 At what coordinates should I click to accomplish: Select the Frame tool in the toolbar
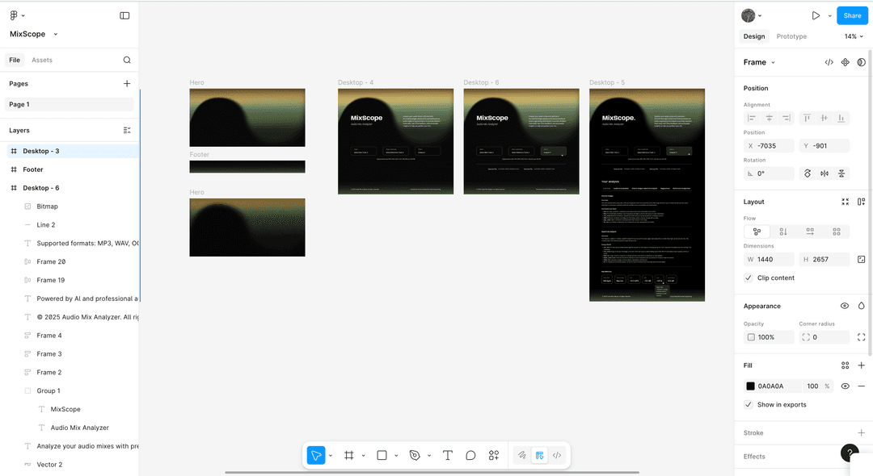click(x=349, y=455)
